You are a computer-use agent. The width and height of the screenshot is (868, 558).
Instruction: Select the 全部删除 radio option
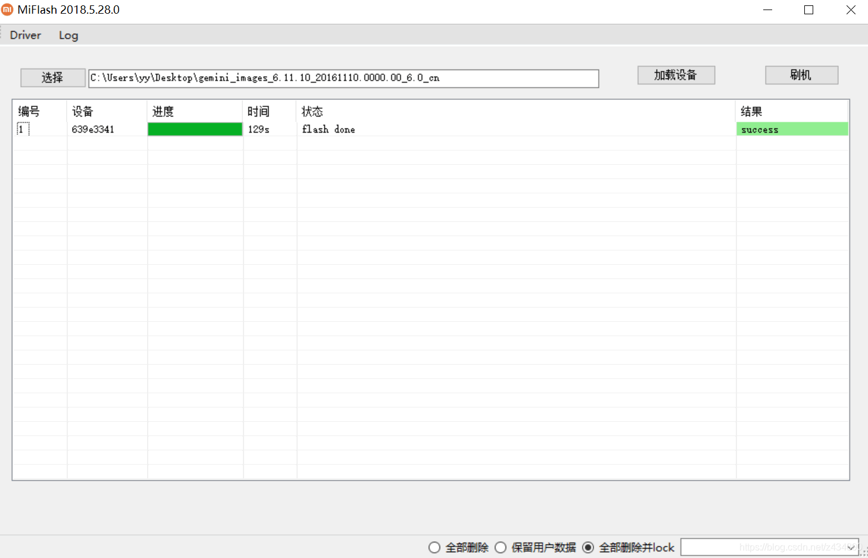click(458, 547)
